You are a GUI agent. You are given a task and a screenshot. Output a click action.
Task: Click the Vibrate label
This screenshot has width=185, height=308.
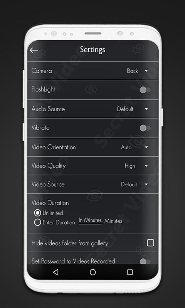(x=40, y=128)
